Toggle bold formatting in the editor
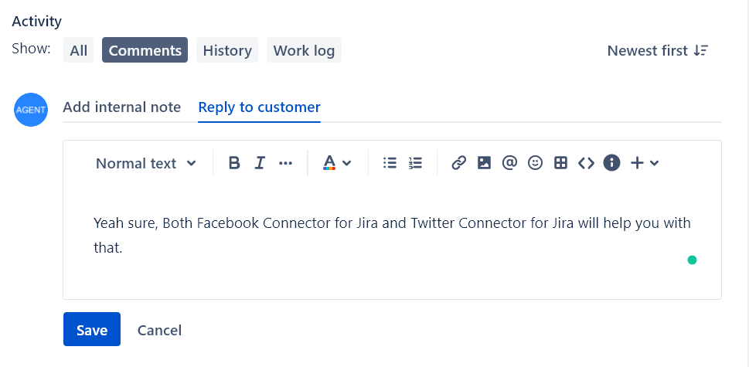 [234, 163]
